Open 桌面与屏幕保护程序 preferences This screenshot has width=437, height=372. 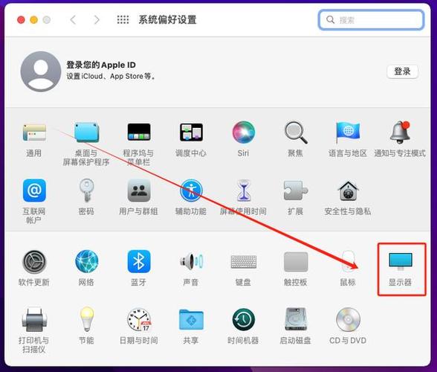(x=86, y=132)
